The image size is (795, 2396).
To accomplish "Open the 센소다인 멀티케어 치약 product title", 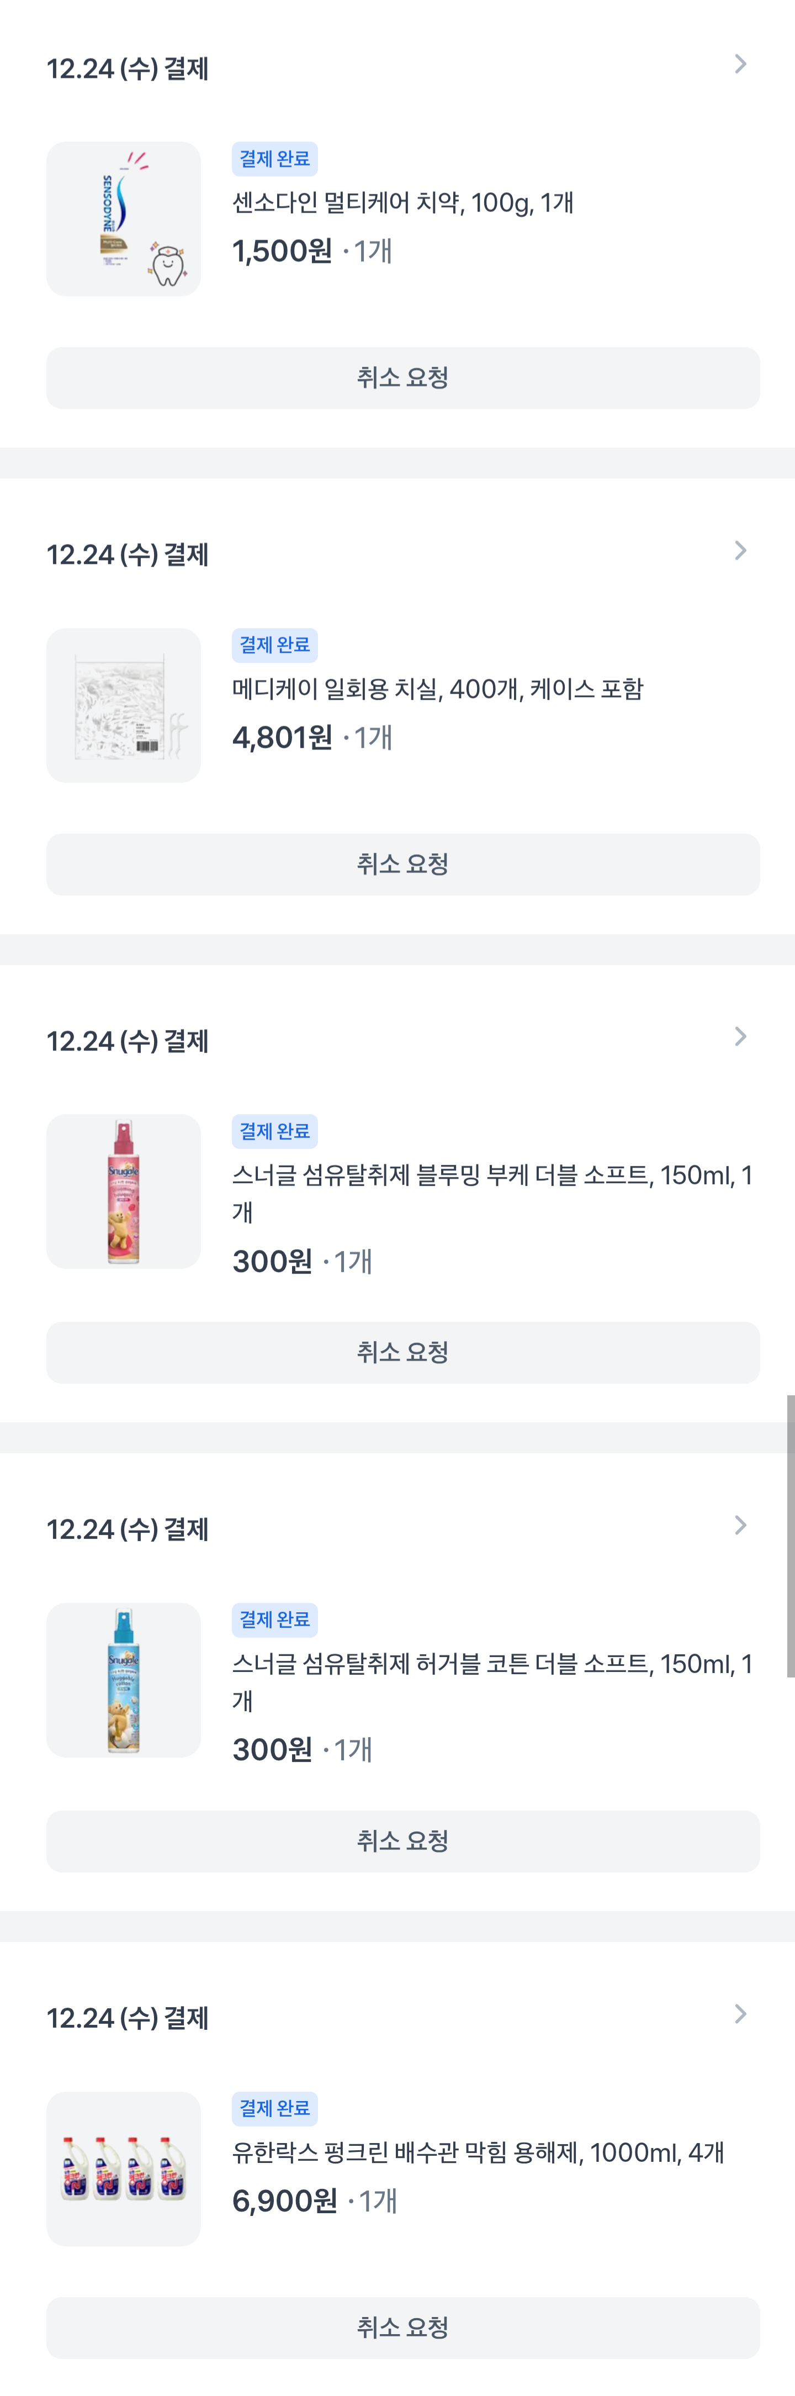I will pos(402,203).
